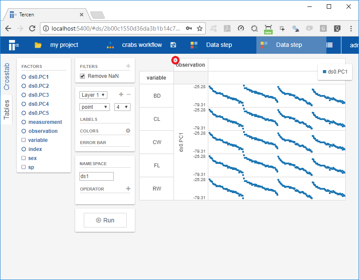Click the list view icon right of Data step
Image resolution: width=359 pixels, height=280 pixels.
(x=329, y=45)
